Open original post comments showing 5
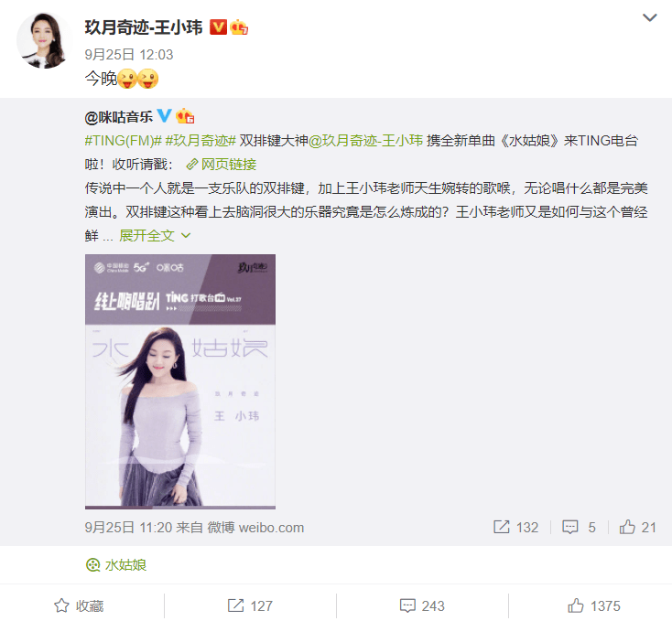This screenshot has height=621, width=672. pos(579,528)
